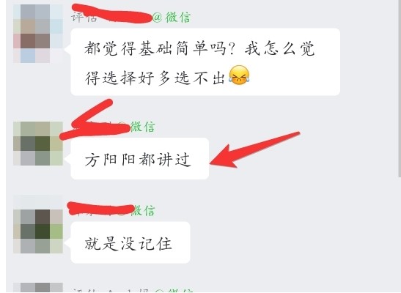Click the red scribble hiding the first sender's name
401x293 pixels.
(x=111, y=14)
